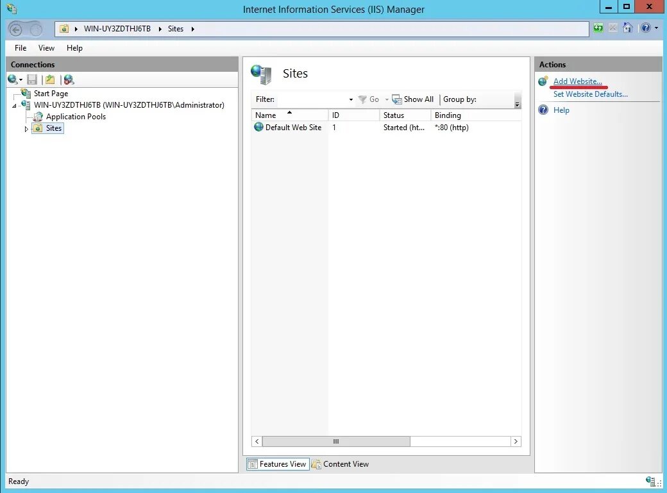
Task: Click Create New Connection globe icon
Action: [12, 79]
